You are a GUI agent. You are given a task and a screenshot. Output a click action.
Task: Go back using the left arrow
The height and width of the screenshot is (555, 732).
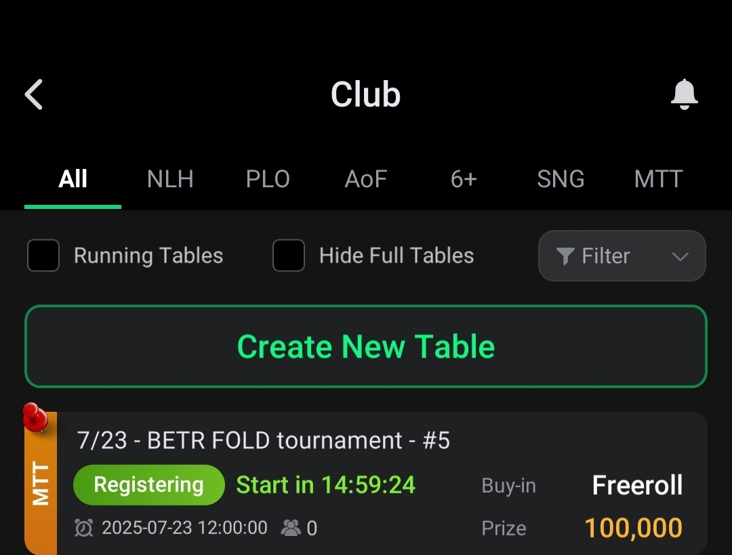point(34,94)
